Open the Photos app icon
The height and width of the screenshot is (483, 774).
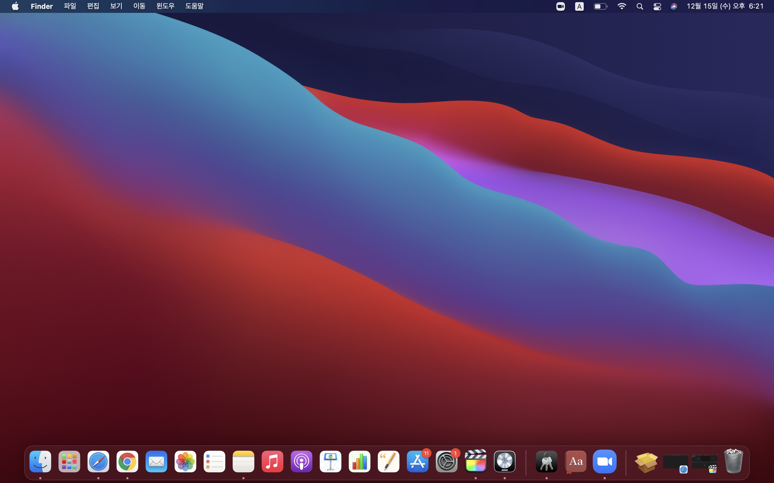[185, 461]
